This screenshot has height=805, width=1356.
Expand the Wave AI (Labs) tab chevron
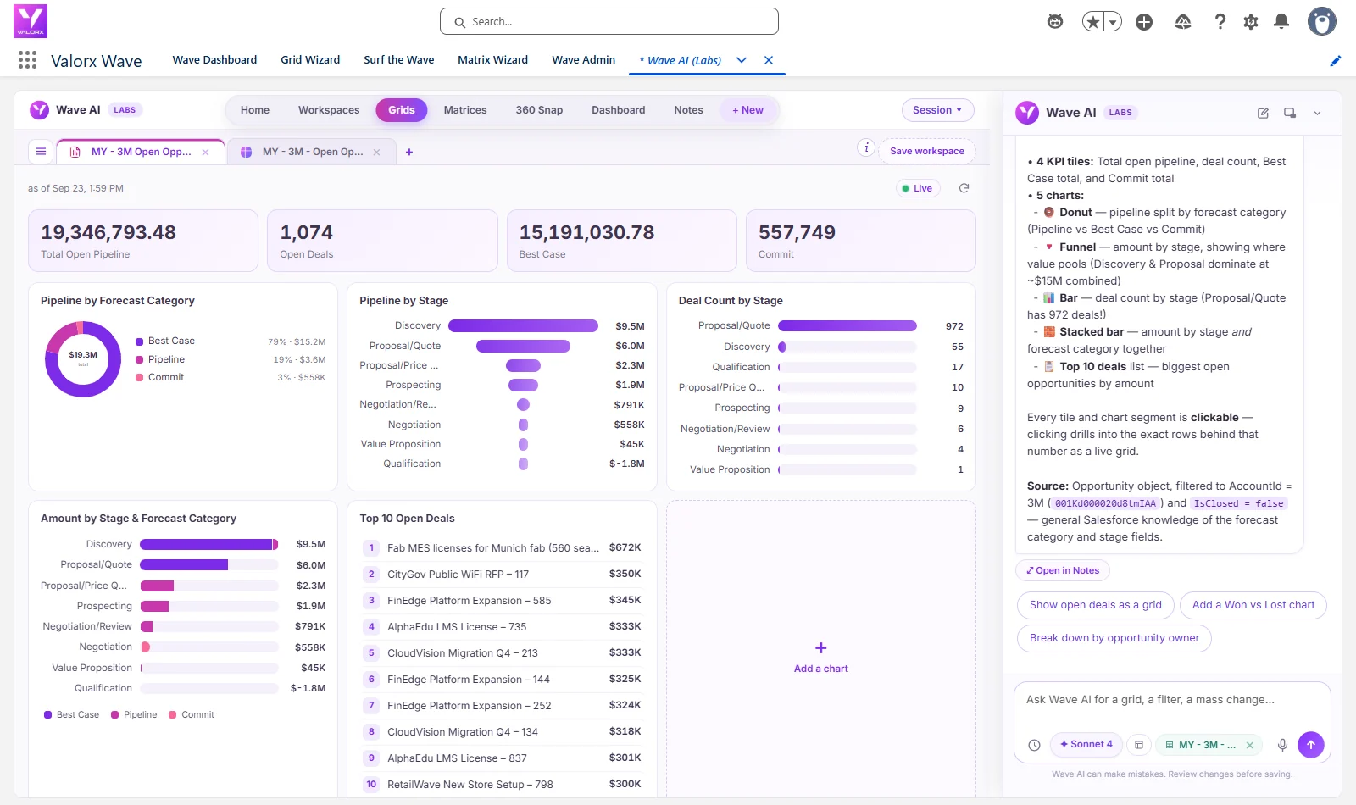[742, 60]
